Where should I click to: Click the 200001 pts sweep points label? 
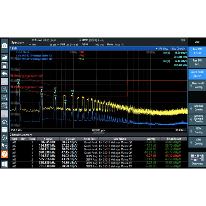(x=98, y=130)
